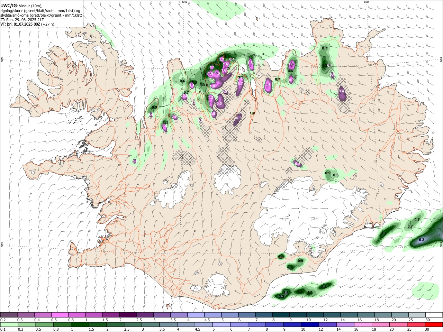Click the 3.6 rainfall value
Image resolution: width=443 pixels, height=332 pixels.
[286, 293]
